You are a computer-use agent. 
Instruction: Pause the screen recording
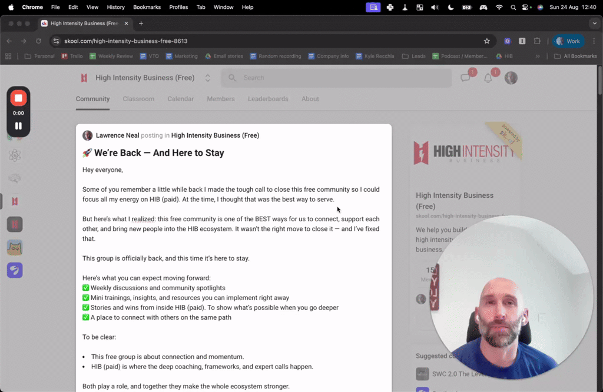pyautogui.click(x=18, y=126)
